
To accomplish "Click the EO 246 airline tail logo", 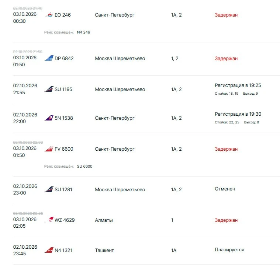I will [49, 15].
